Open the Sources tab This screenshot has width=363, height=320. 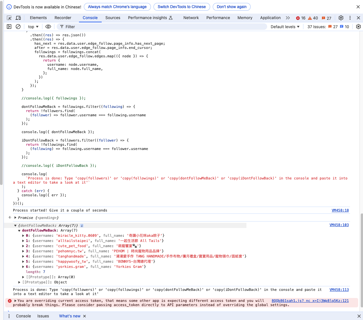(x=113, y=18)
